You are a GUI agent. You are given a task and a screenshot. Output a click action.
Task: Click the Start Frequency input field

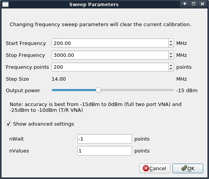110,43
